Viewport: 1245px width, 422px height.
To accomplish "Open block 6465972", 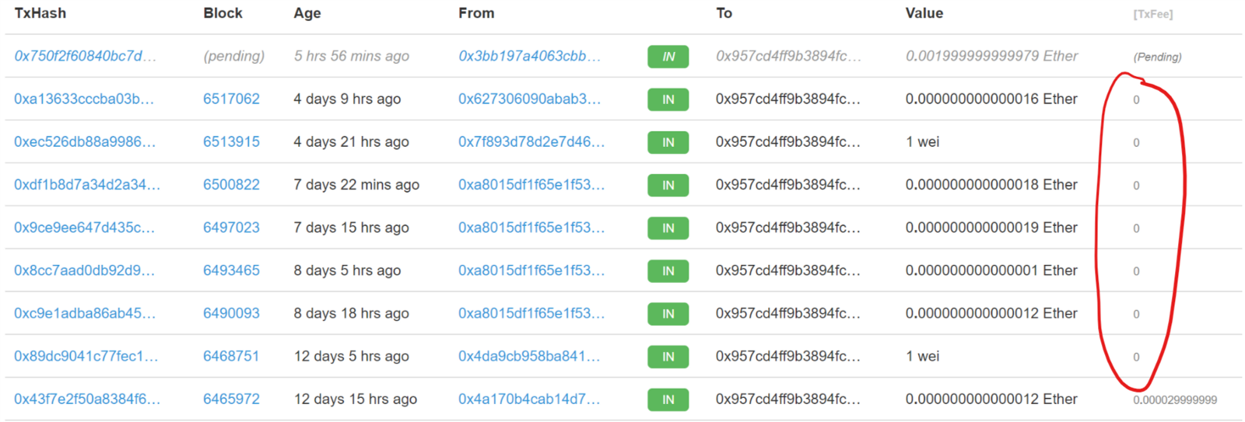I will click(231, 399).
